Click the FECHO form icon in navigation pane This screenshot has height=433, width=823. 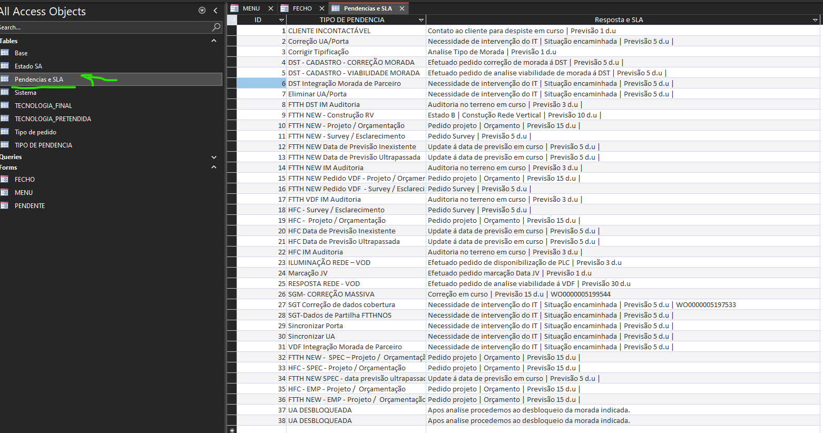coord(5,179)
